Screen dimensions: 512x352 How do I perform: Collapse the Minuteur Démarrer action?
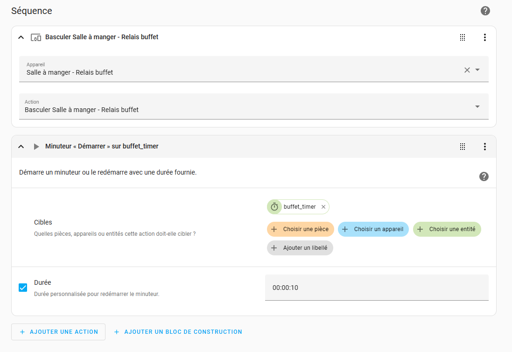click(x=21, y=147)
